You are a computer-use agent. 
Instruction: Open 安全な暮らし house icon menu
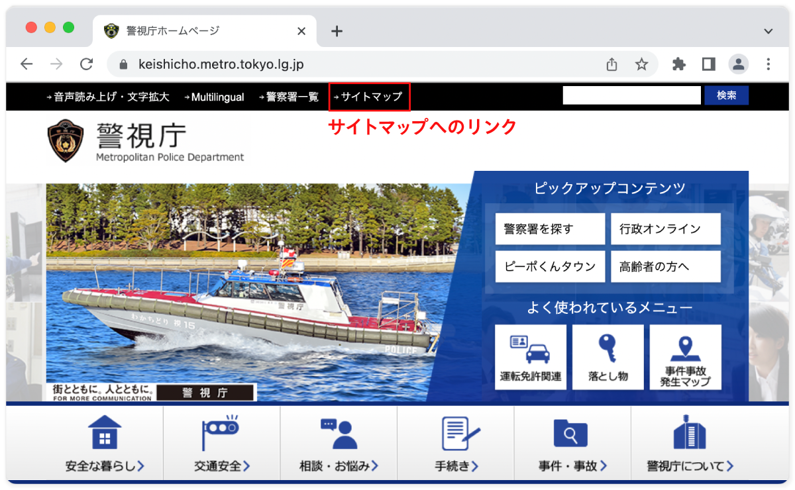(105, 442)
